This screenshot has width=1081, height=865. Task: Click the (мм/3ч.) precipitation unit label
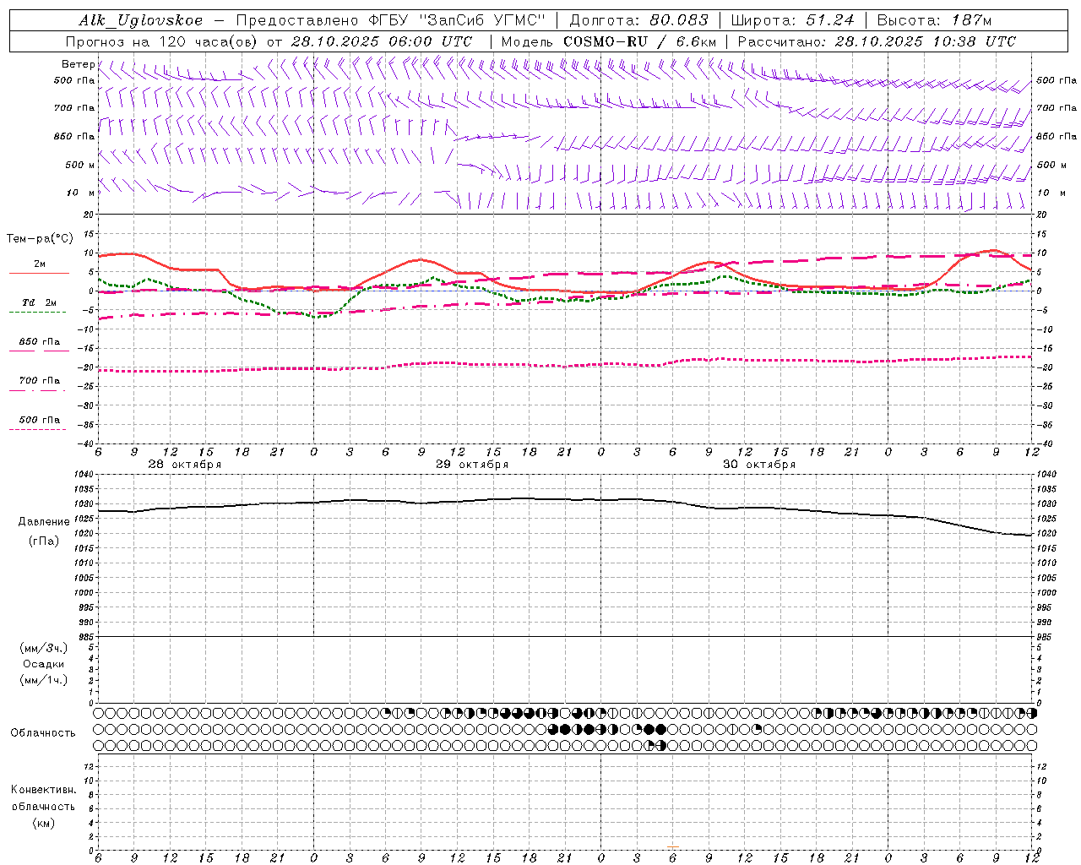(44, 649)
